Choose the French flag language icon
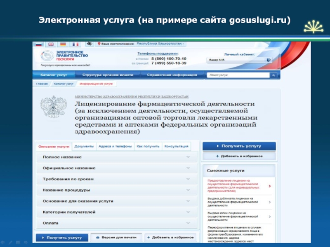 pyautogui.click(x=75, y=44)
